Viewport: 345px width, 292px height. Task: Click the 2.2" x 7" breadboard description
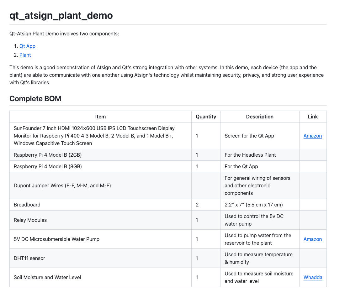pyautogui.click(x=254, y=205)
